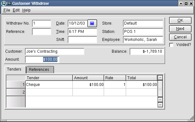
Task: Click the Cancel button
Action: (180, 37)
